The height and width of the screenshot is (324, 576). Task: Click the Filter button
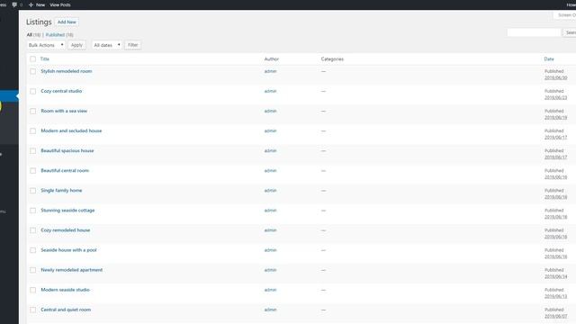[132, 45]
